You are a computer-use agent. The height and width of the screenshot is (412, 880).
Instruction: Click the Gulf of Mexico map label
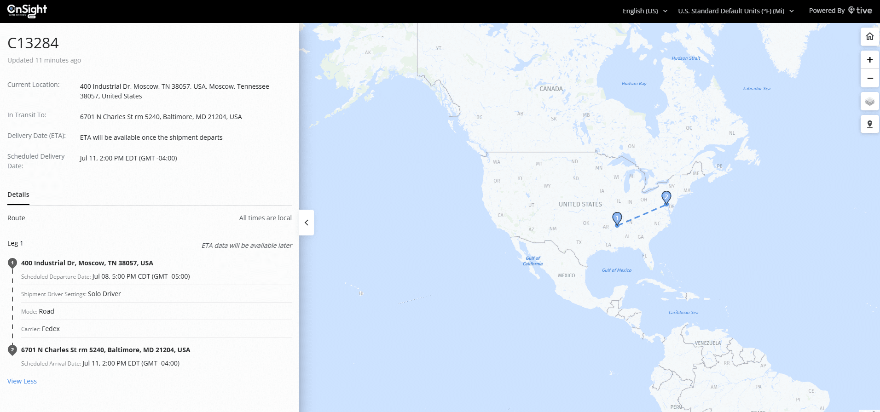pos(617,270)
